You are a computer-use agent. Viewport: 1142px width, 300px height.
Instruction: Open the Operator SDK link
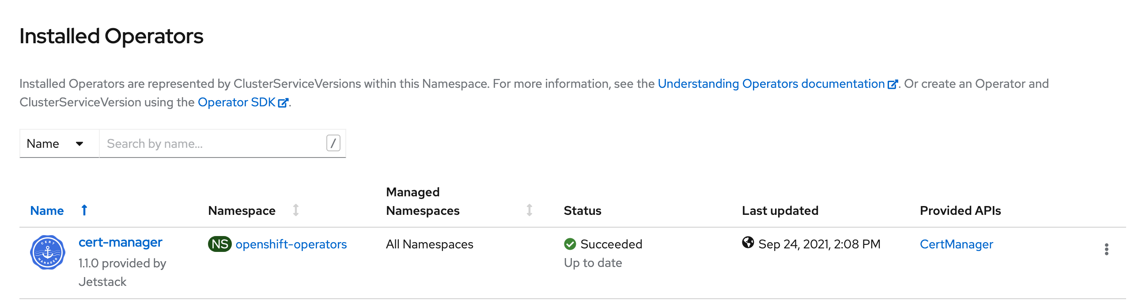pos(243,102)
